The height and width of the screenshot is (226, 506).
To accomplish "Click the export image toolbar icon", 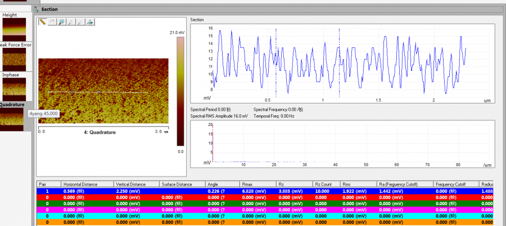I will tap(90, 22).
